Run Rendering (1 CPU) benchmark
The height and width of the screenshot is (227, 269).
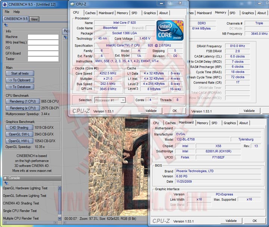(x=23, y=101)
